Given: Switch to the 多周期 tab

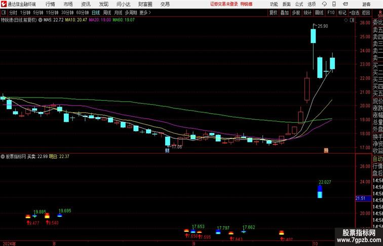Looking at the screenshot, I should [x=131, y=13].
